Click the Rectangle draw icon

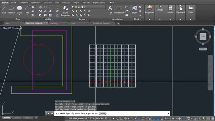point(33,7)
